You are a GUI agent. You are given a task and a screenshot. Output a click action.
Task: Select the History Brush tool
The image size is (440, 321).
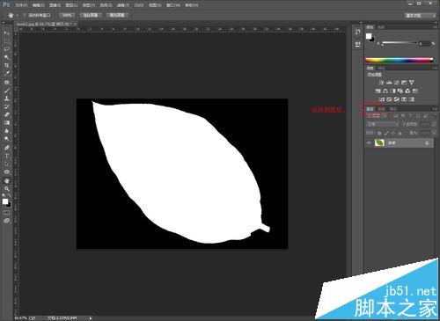point(6,106)
